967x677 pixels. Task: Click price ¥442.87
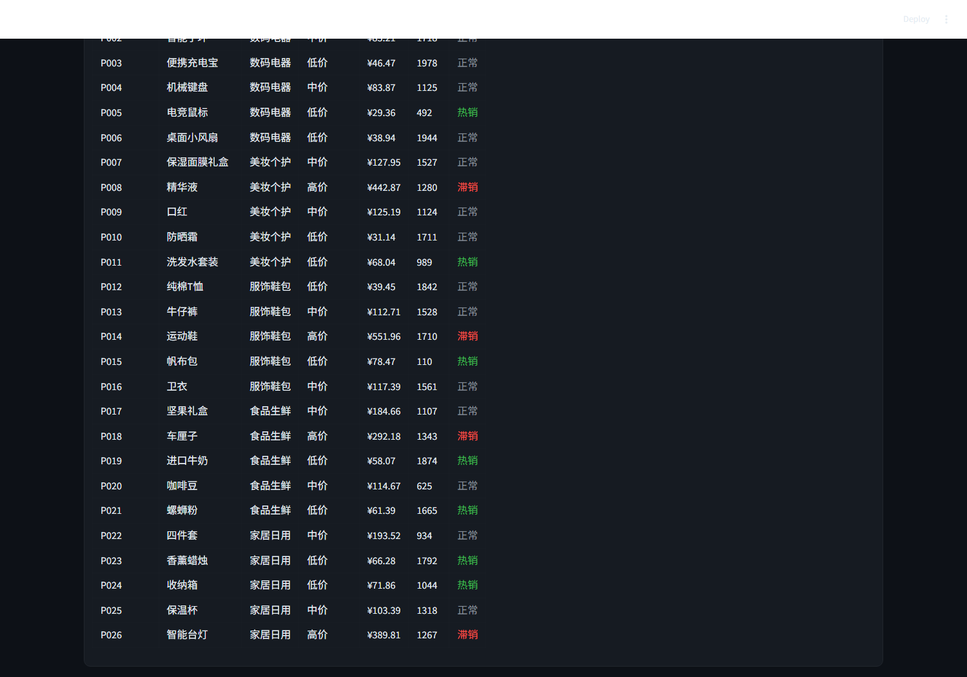[x=384, y=188]
